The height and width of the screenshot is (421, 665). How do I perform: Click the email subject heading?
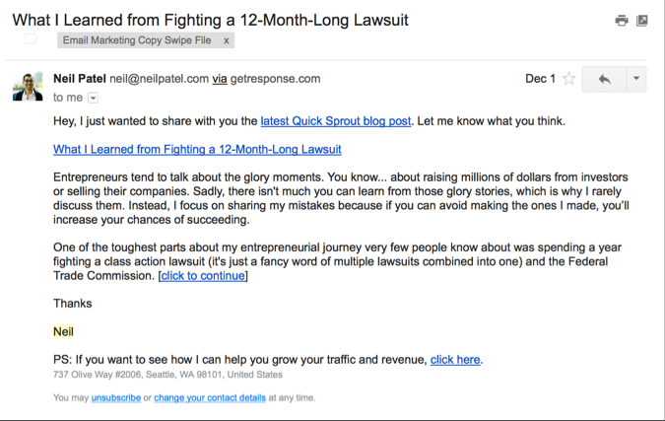coord(210,19)
